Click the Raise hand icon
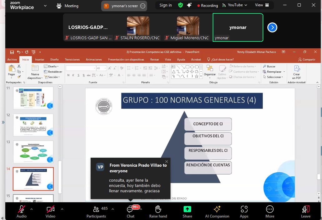Screen dimensions: 322x220 point(158,209)
